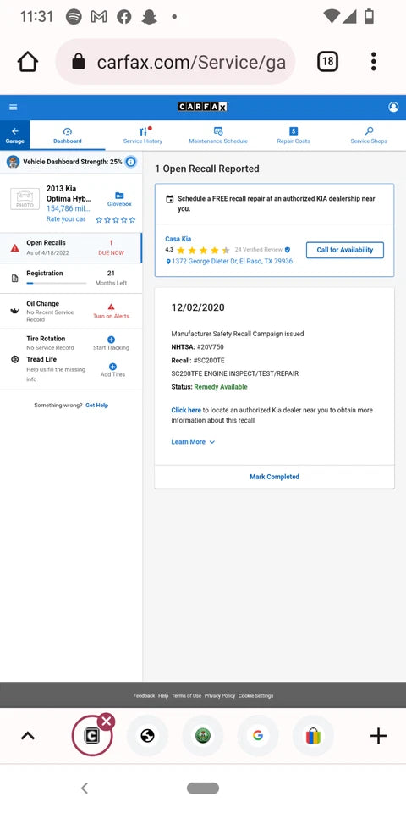
Task: Click the Call for Availability button
Action: click(345, 250)
